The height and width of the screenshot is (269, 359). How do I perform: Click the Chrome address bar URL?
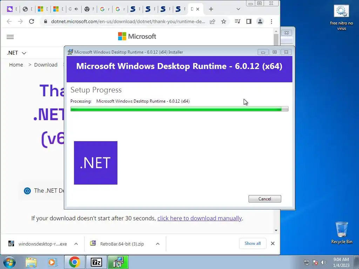(128, 21)
